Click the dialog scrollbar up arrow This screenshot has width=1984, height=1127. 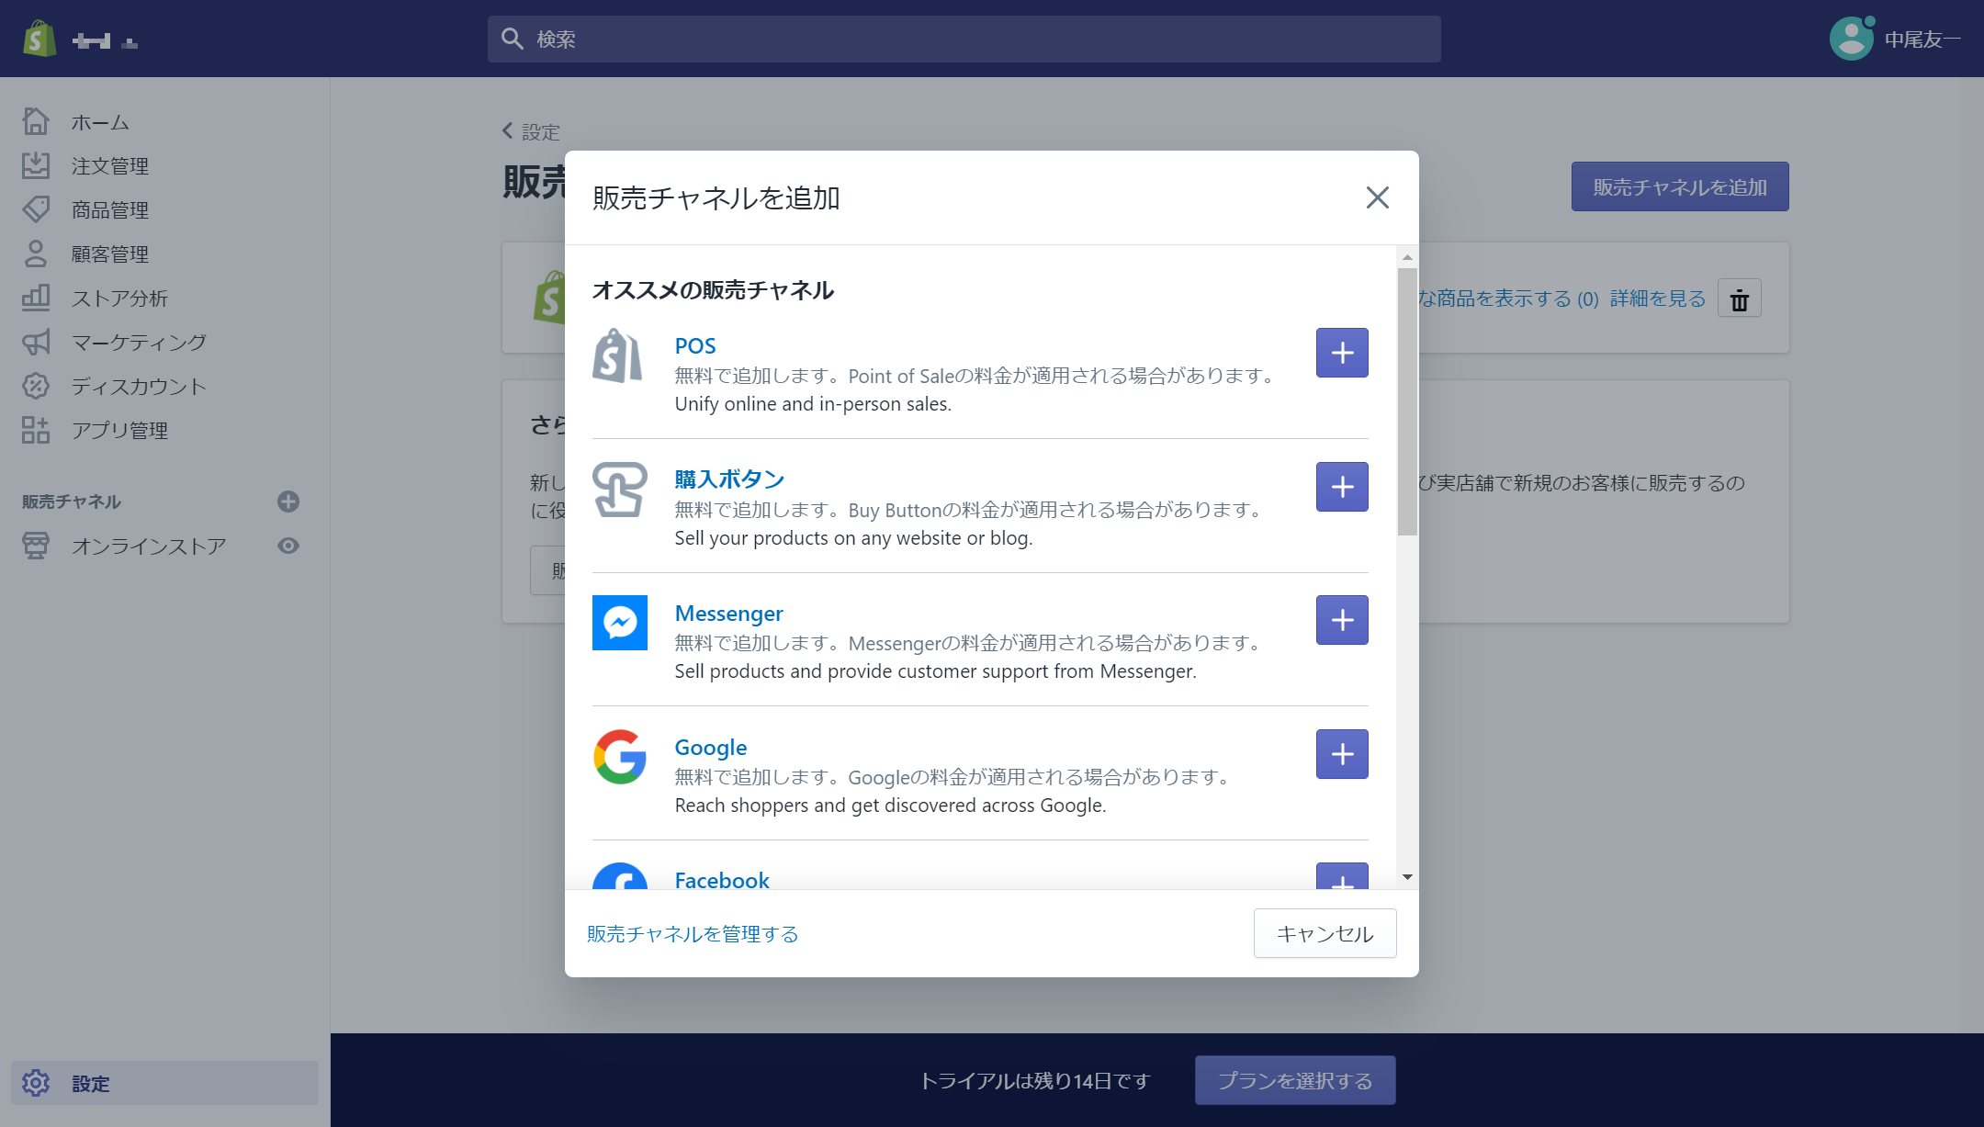[x=1407, y=257]
